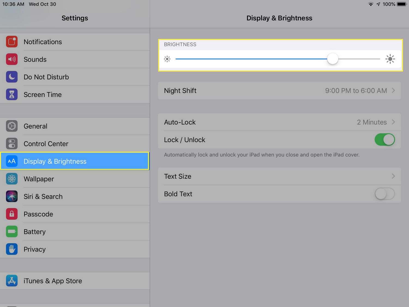Screen dimensions: 409x307
Task: Tap the General gear icon
Action: (x=12, y=126)
